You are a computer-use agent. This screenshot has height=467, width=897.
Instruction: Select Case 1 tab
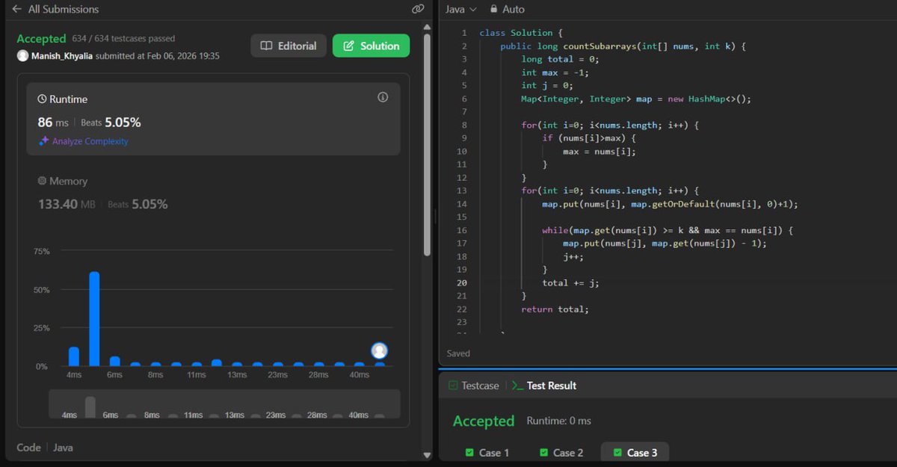[x=487, y=453]
